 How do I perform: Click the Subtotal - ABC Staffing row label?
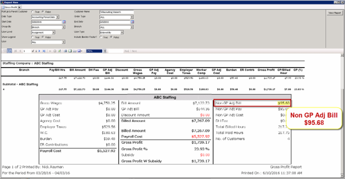(20, 84)
